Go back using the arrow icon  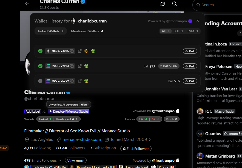[27, 4]
